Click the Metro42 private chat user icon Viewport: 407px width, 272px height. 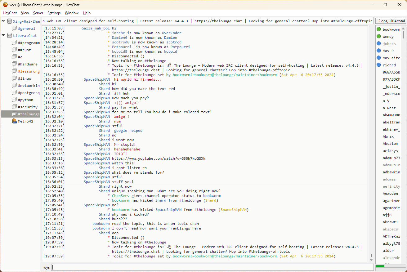[14, 121]
